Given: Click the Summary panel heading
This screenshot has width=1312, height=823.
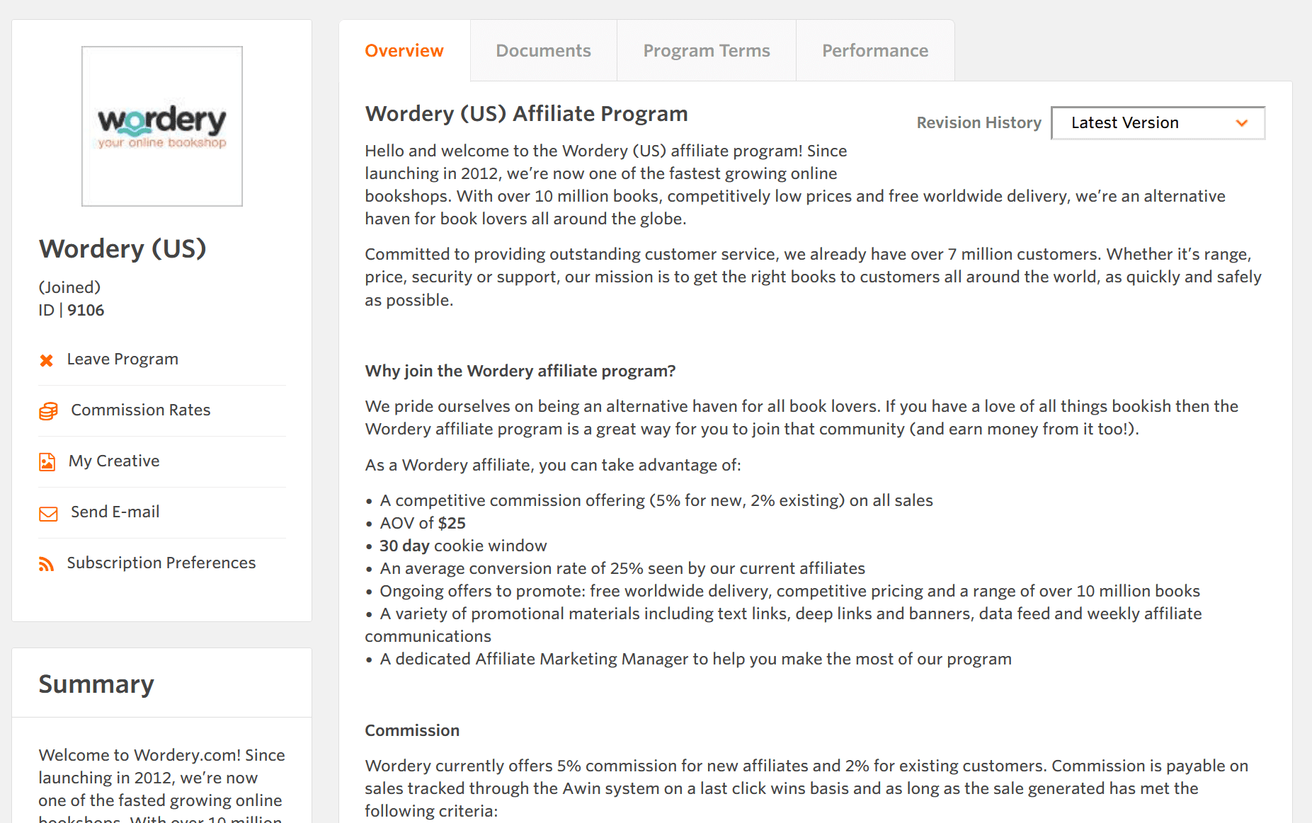Looking at the screenshot, I should point(96,684).
